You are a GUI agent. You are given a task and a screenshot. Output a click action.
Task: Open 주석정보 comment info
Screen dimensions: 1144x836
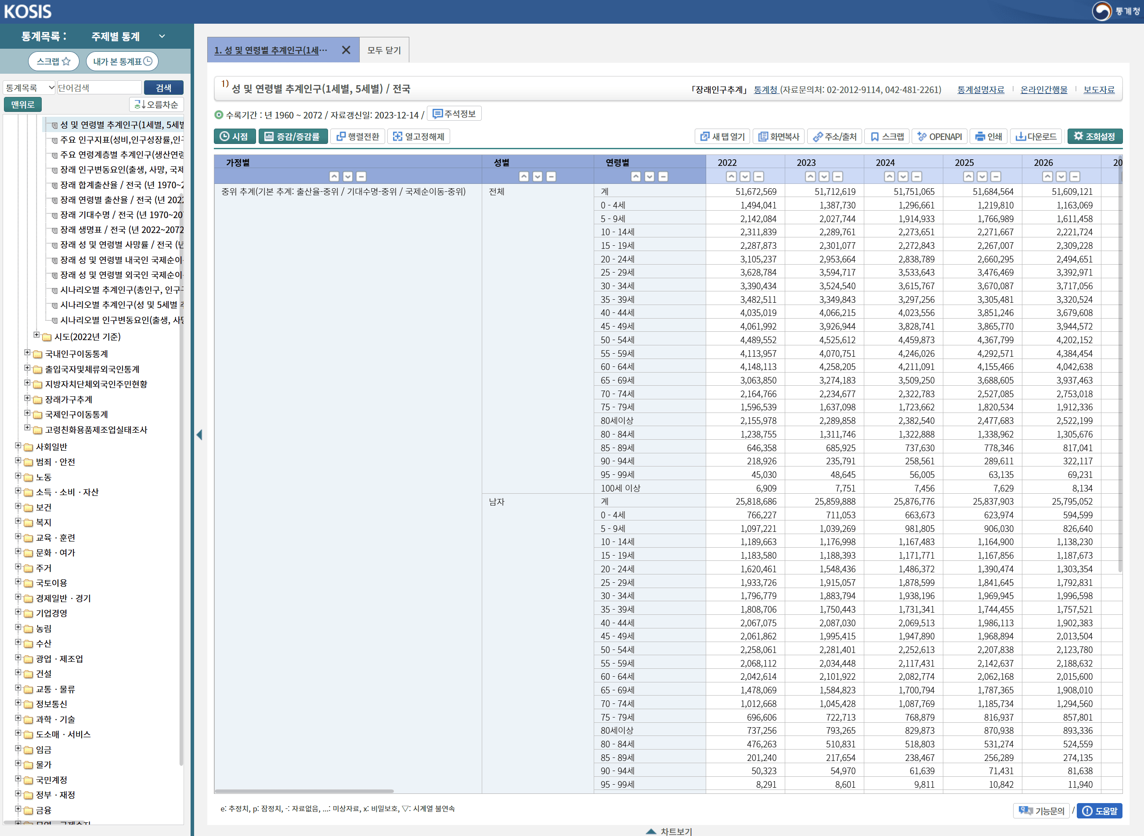coord(454,114)
